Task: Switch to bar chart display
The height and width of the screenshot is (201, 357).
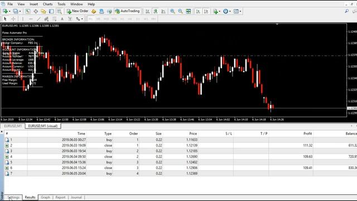Action: [147, 11]
